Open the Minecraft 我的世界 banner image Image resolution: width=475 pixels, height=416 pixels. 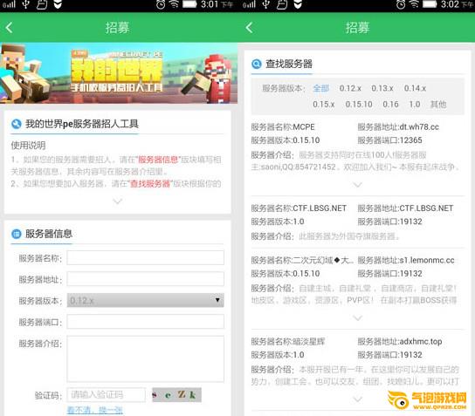(119, 73)
